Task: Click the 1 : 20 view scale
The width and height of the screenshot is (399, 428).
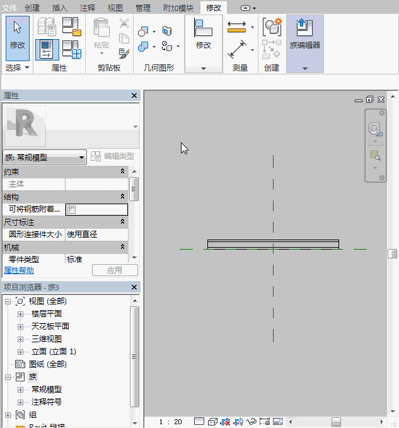Action: pos(170,422)
